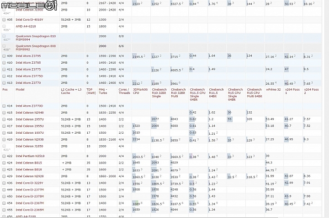Check the box for Intel Atom Z3775
The image size is (329, 218).
click(4, 69)
